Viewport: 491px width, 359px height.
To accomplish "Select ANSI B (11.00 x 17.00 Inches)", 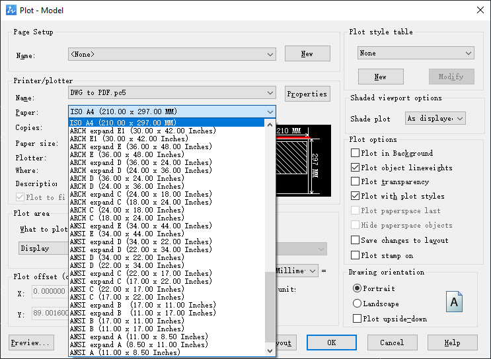I will 167,329.
